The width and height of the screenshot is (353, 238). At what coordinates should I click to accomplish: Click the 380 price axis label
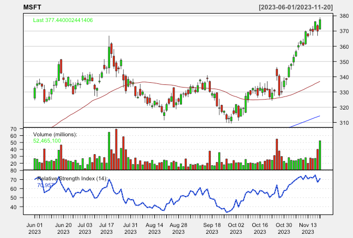pyautogui.click(x=344, y=16)
